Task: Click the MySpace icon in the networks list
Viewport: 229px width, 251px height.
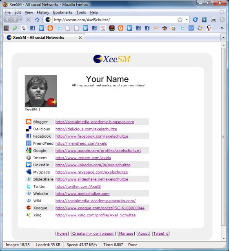Action: (x=29, y=172)
